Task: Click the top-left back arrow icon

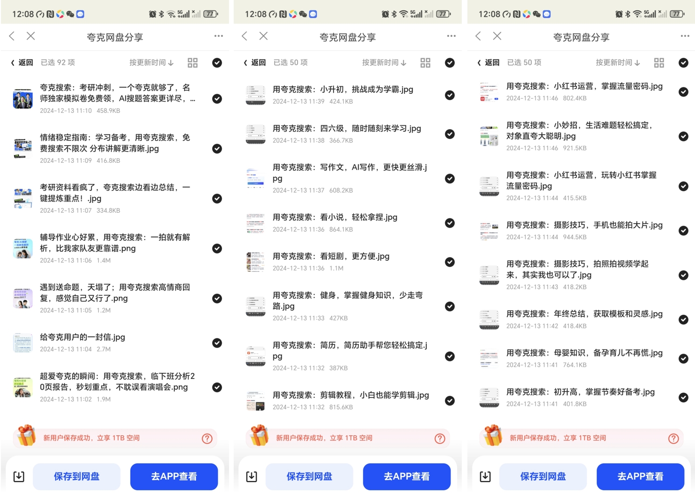Action: pos(11,36)
